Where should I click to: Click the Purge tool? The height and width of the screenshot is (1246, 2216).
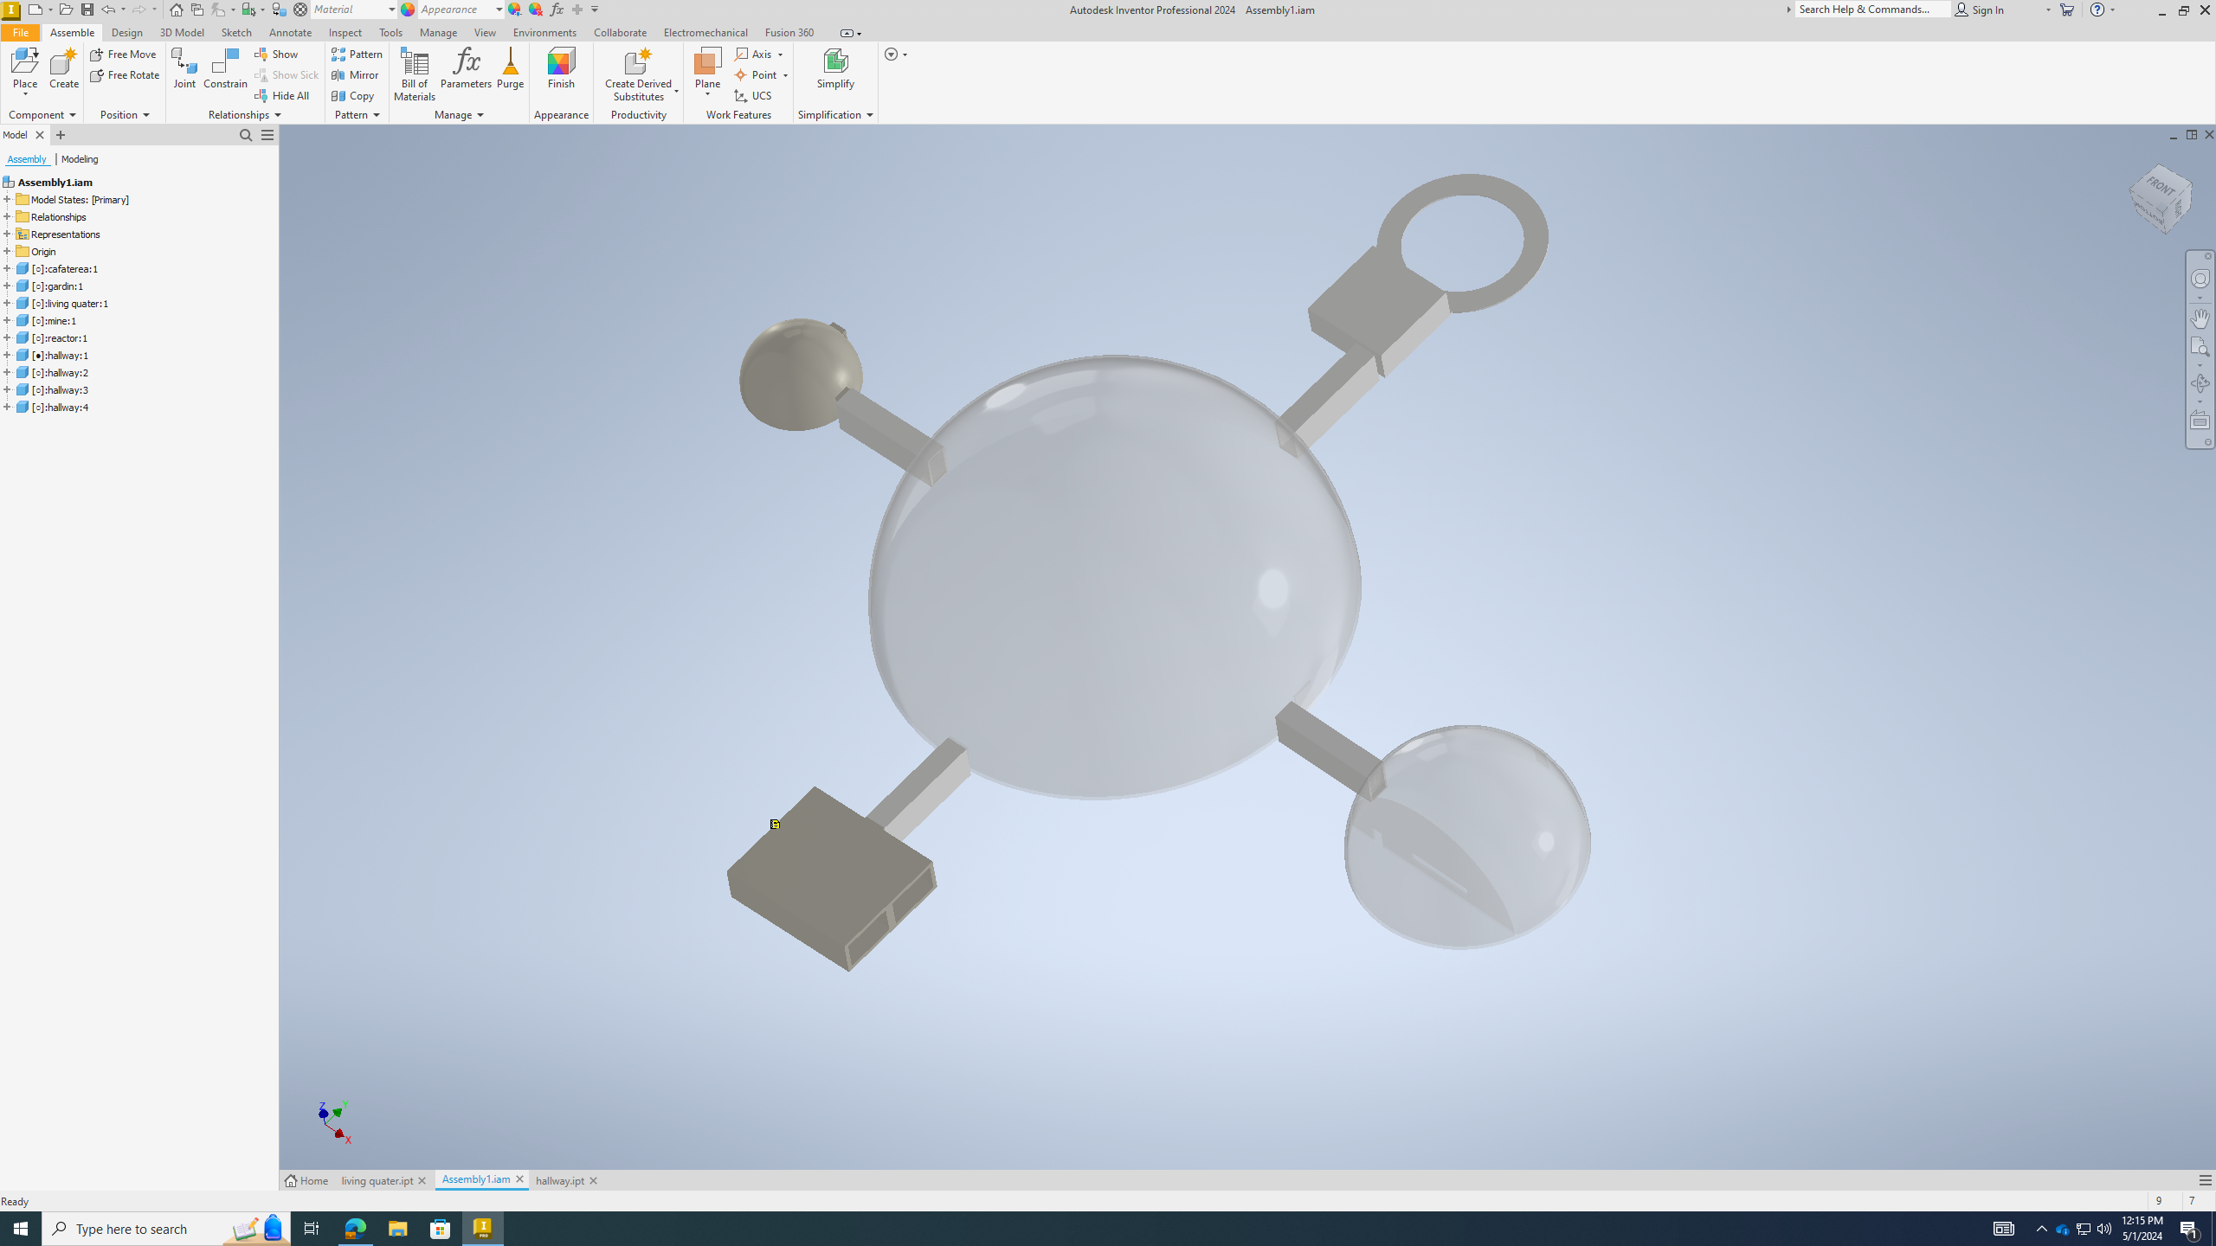[x=510, y=68]
